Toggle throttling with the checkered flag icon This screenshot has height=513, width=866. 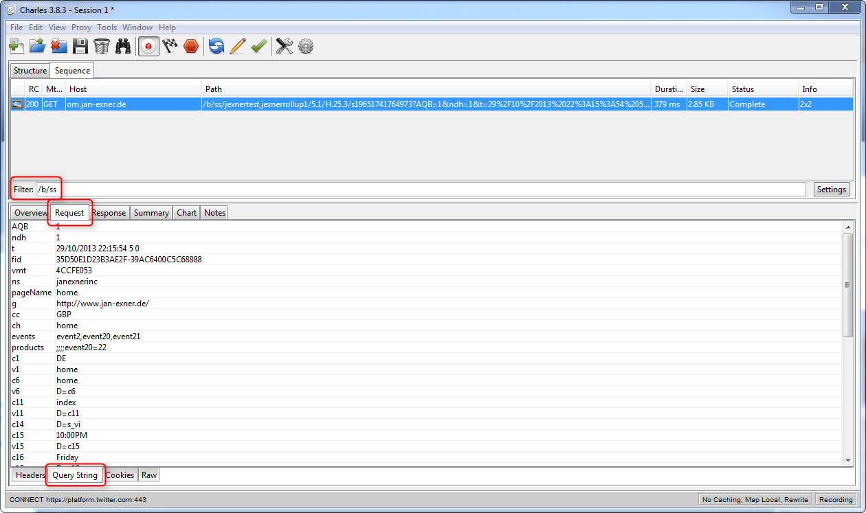pyautogui.click(x=170, y=46)
